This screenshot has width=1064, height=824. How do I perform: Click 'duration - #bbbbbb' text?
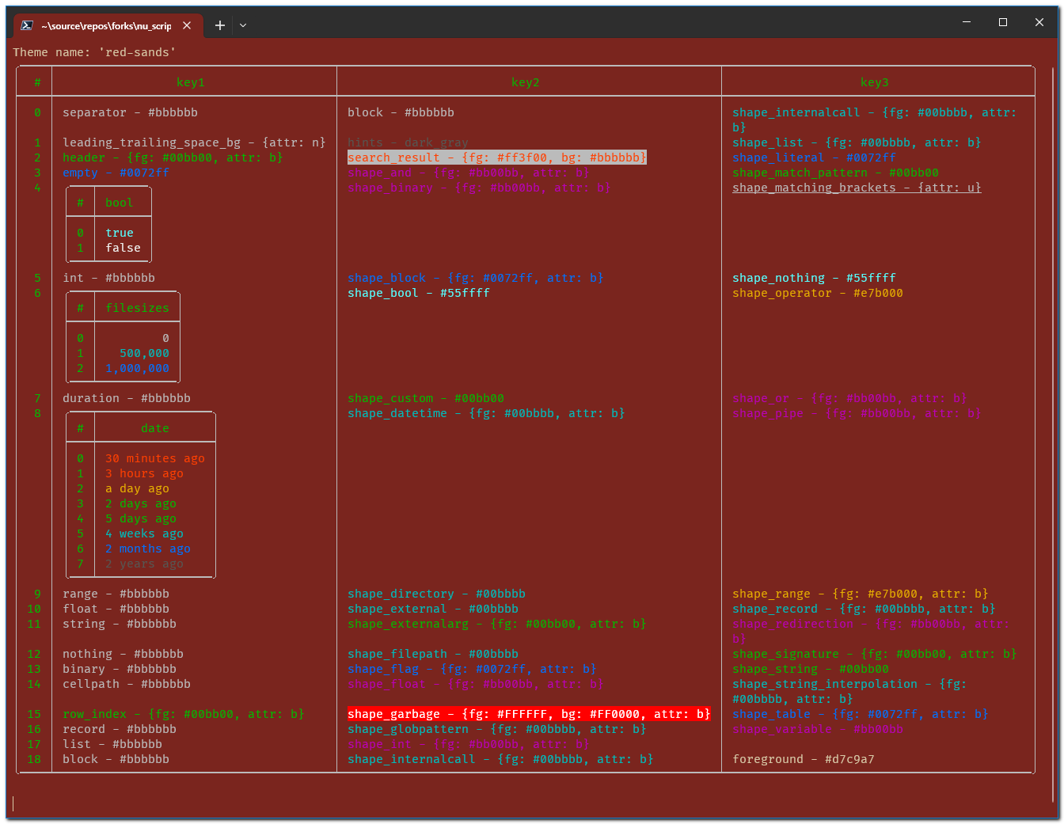(x=127, y=398)
